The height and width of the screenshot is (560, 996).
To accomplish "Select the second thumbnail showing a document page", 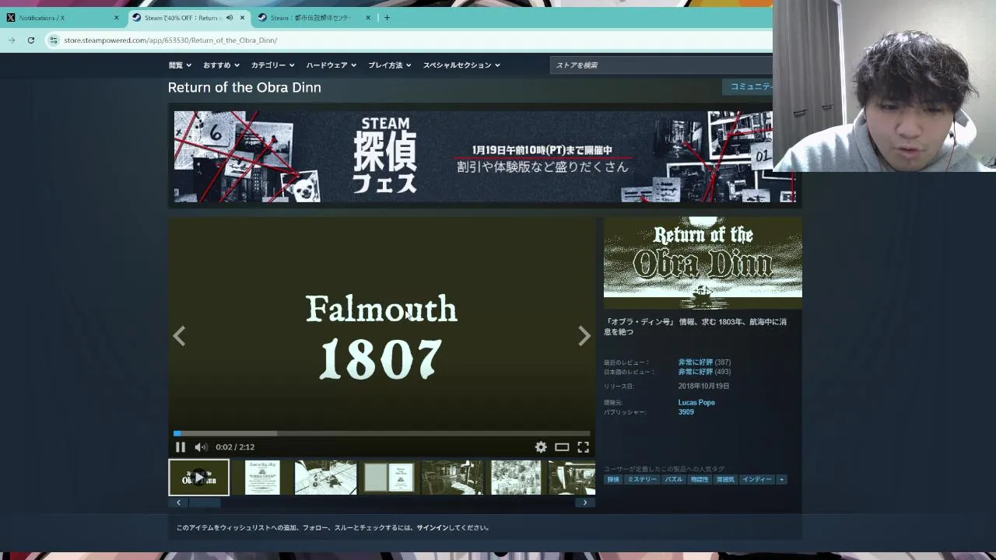I will (262, 478).
